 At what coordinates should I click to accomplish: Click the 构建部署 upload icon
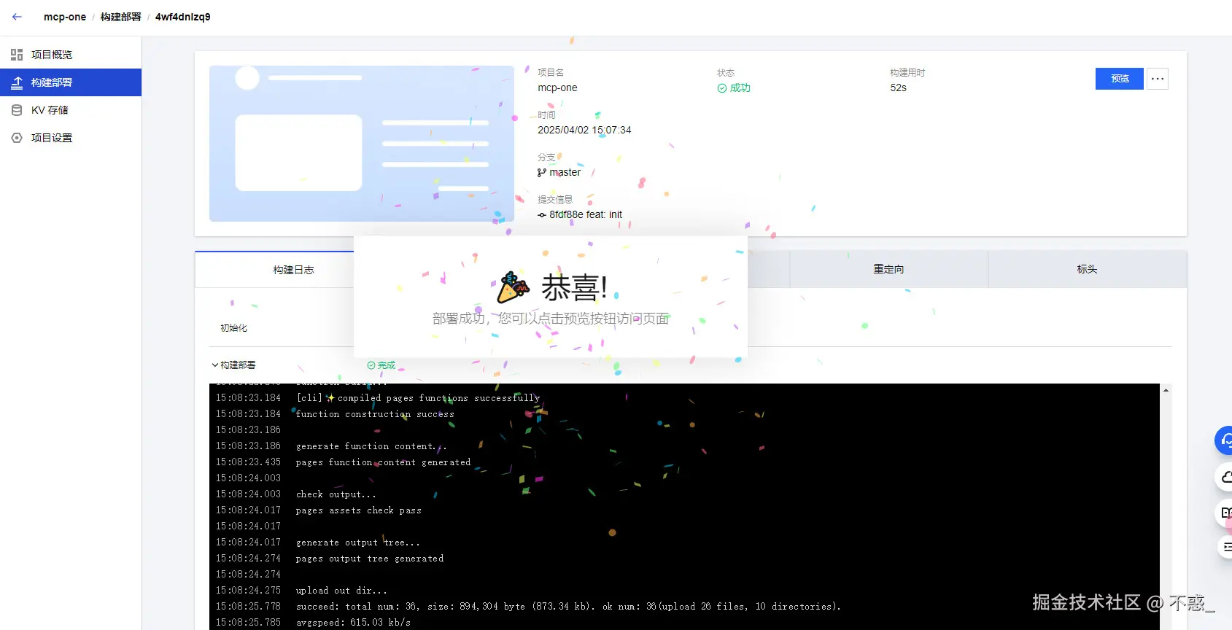tap(17, 82)
